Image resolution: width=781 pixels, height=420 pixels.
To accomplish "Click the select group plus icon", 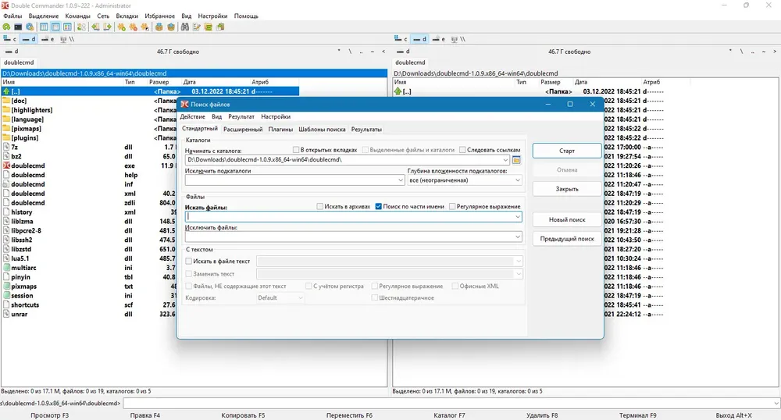I will (122, 27).
